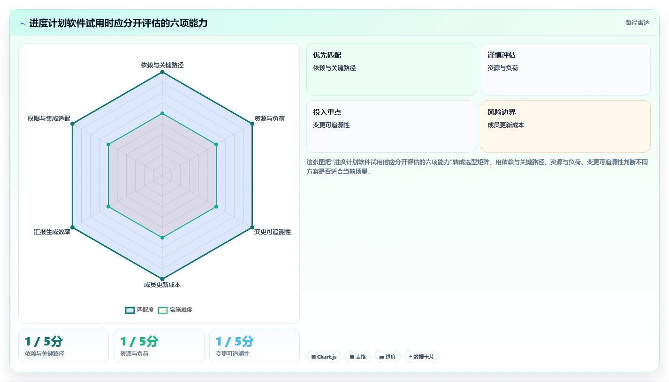The image size is (669, 382).
Task: Click the 路径雷达 label in header
Action: coord(638,22)
